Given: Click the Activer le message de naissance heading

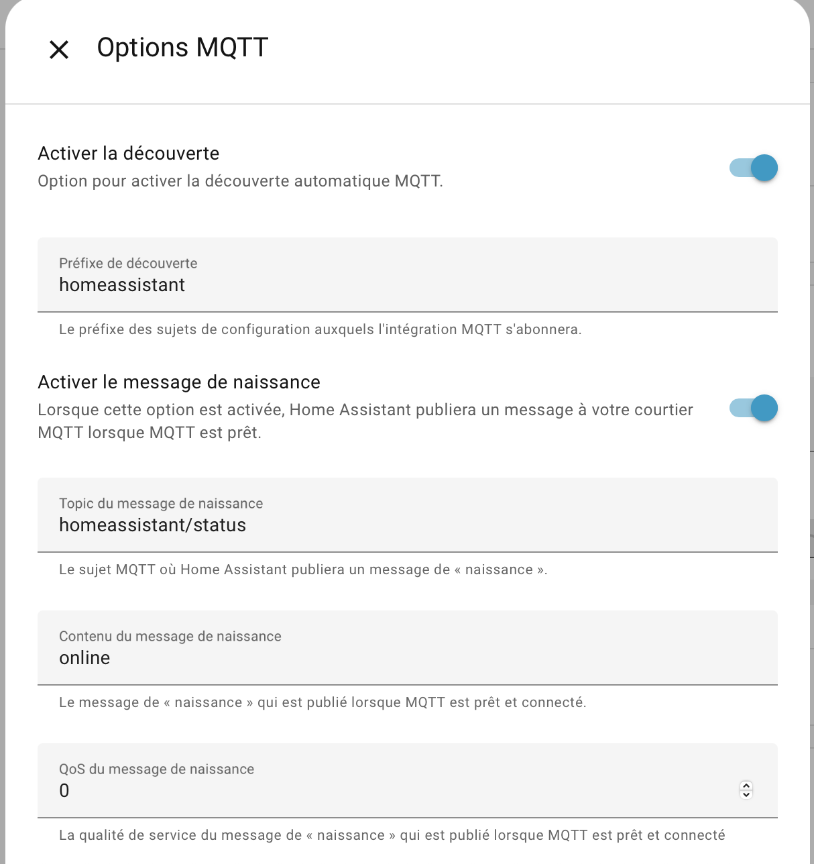Looking at the screenshot, I should [x=179, y=382].
